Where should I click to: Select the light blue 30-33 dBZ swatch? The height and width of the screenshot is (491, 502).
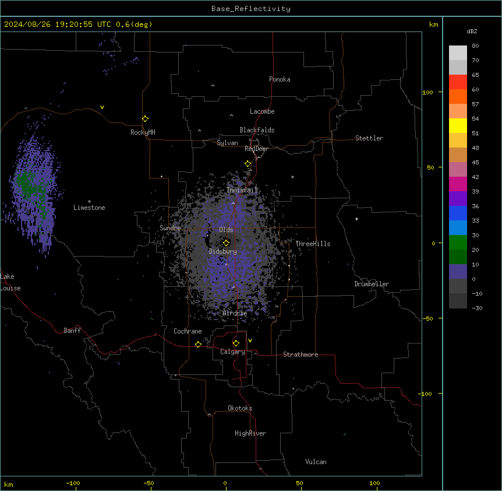458,227
